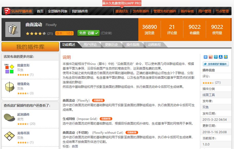Viewport: 234px width, 149px height.
Task: Open the 起泡插件 plugin link
Action: click(23, 115)
